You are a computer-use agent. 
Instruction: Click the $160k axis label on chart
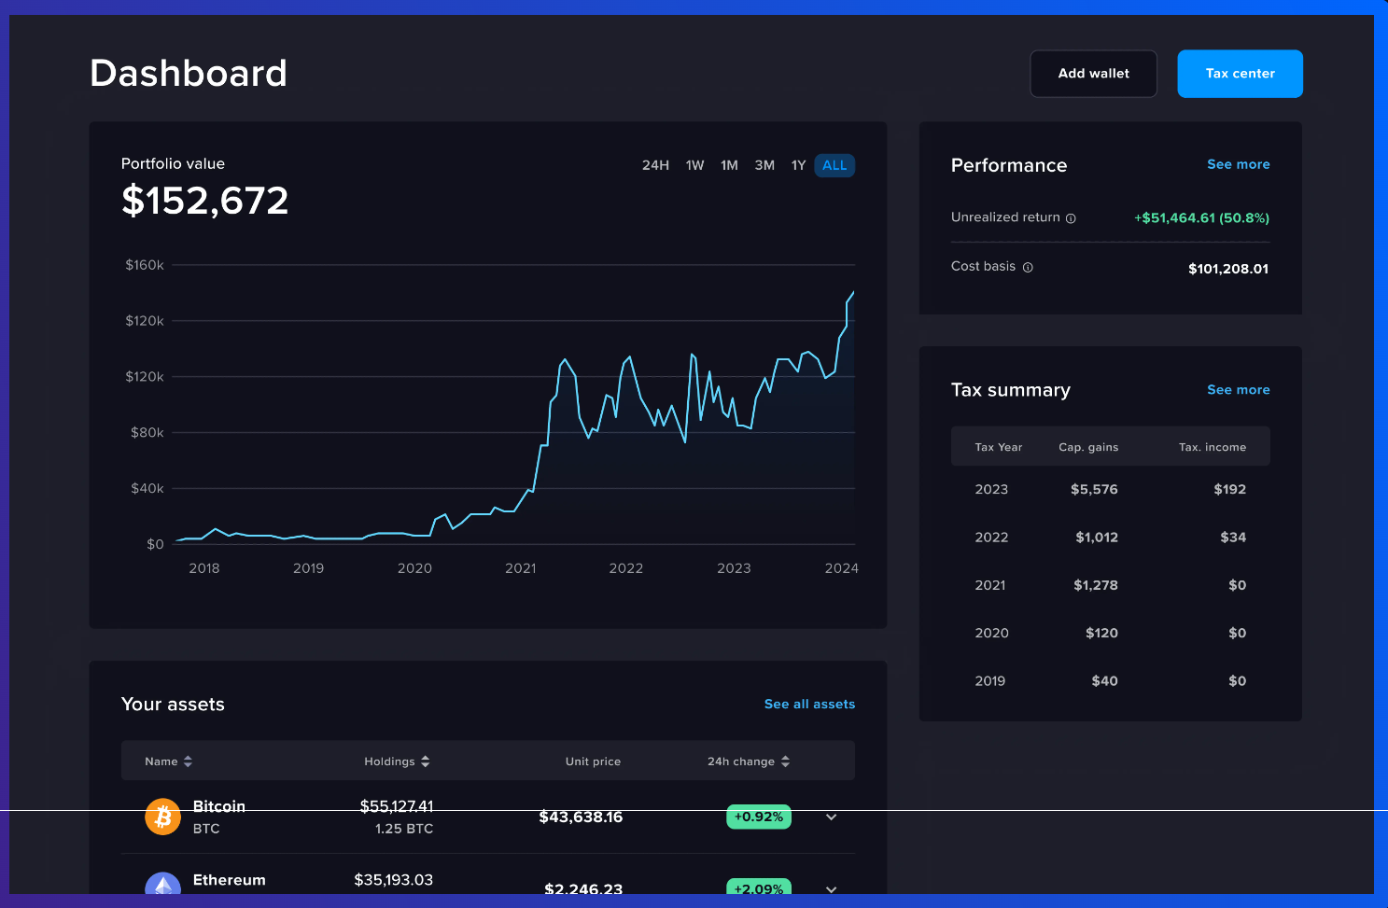145,265
